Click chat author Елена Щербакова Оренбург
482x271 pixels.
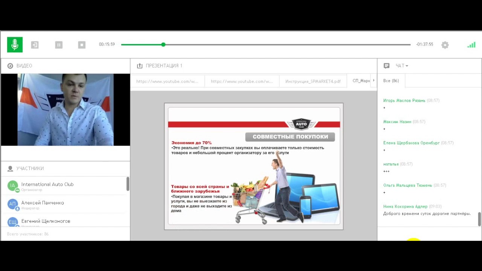(411, 143)
